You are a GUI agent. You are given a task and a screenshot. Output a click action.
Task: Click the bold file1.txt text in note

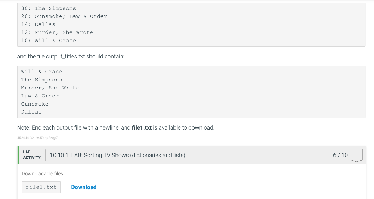[x=142, y=127]
